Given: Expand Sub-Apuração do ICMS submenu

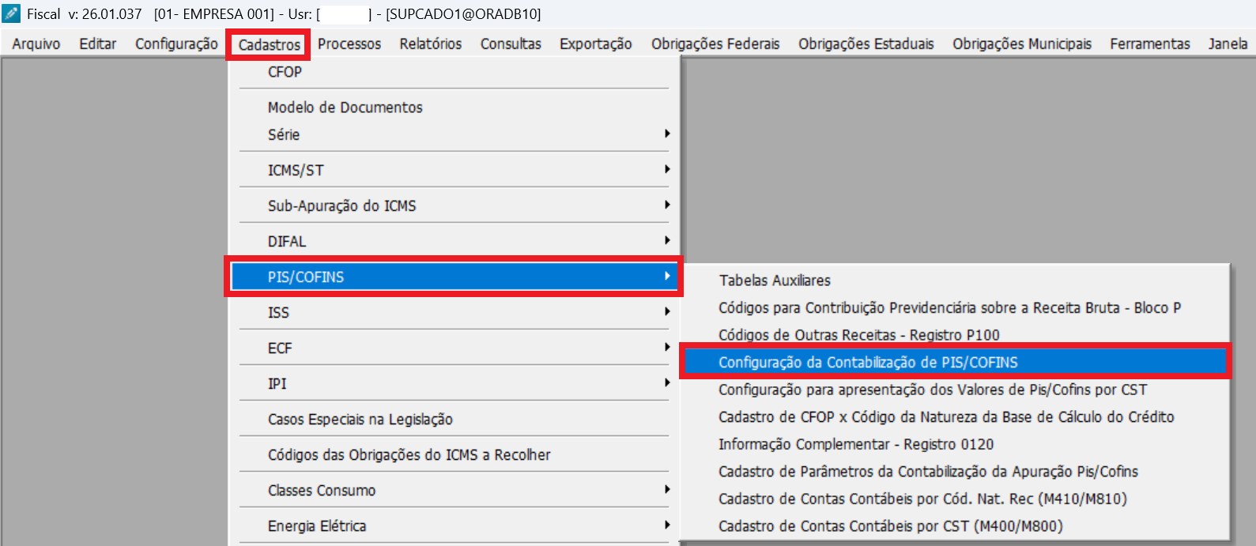Looking at the screenshot, I should click(x=454, y=205).
